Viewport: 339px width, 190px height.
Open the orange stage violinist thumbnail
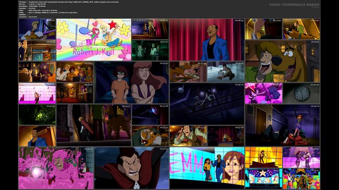click(x=263, y=158)
